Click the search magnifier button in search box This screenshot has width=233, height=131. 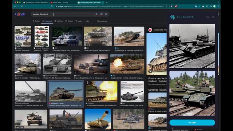pos(106,14)
